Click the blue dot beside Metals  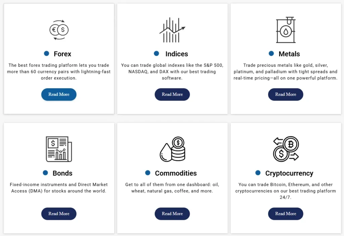tap(271, 54)
